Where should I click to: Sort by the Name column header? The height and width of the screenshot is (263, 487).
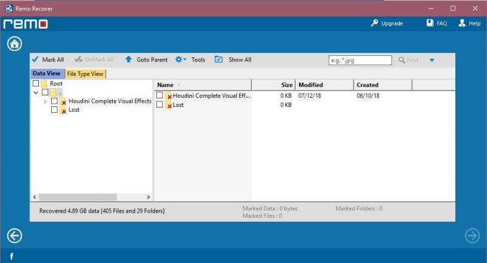click(203, 85)
